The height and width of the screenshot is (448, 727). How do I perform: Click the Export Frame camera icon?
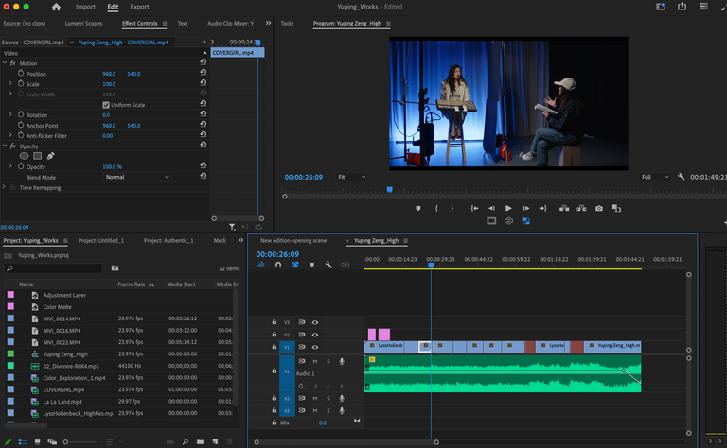point(599,208)
